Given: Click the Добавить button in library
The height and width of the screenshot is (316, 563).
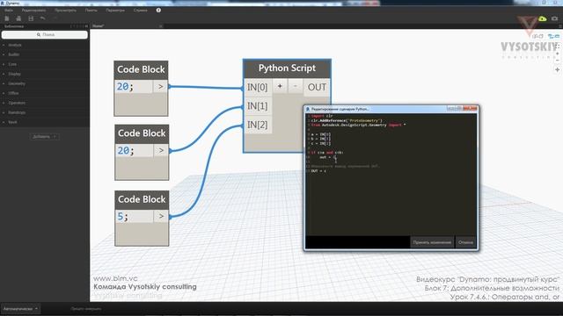Looking at the screenshot, I should (45, 137).
